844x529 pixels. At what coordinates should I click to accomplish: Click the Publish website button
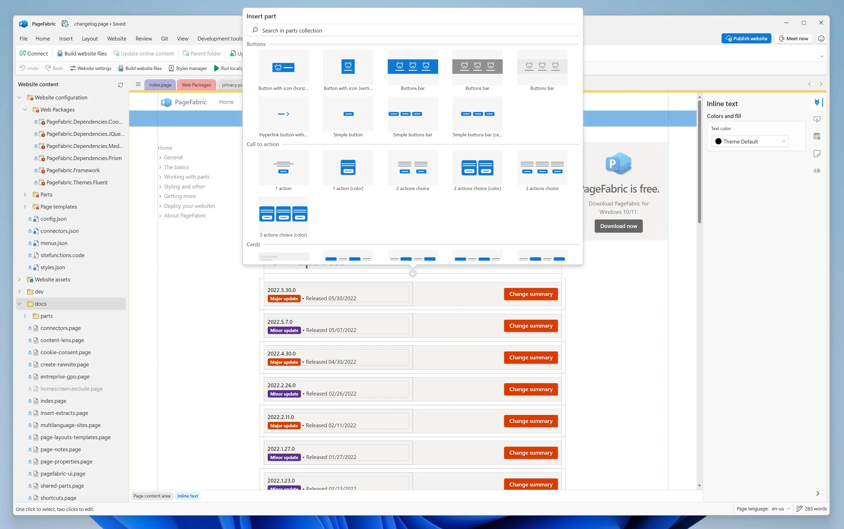tap(746, 38)
